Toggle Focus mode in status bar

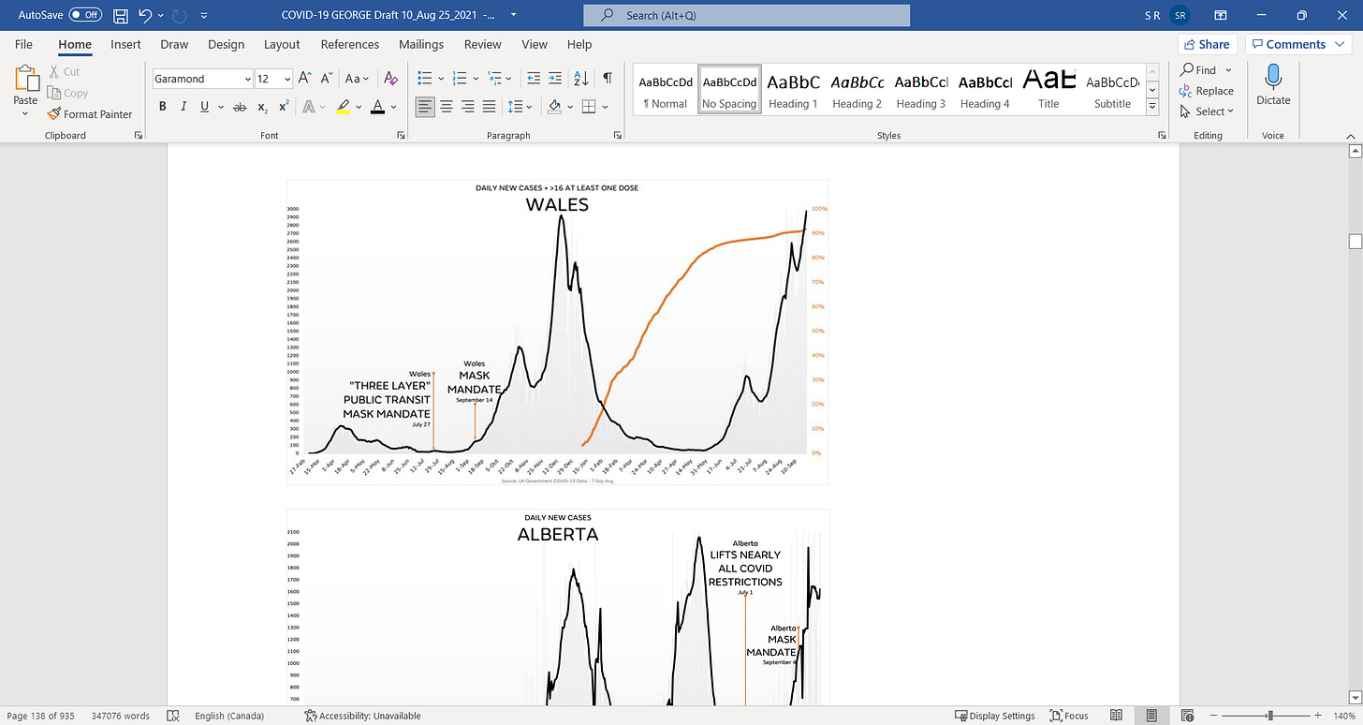[x=1069, y=716]
